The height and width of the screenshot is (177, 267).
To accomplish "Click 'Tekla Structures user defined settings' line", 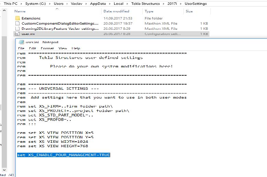I will pos(80,58).
